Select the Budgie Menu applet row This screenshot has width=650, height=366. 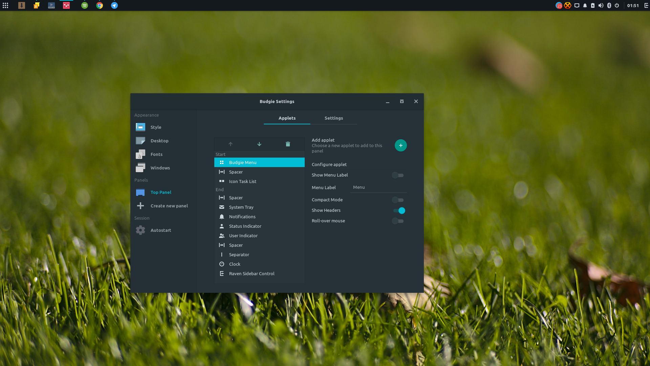tap(259, 162)
